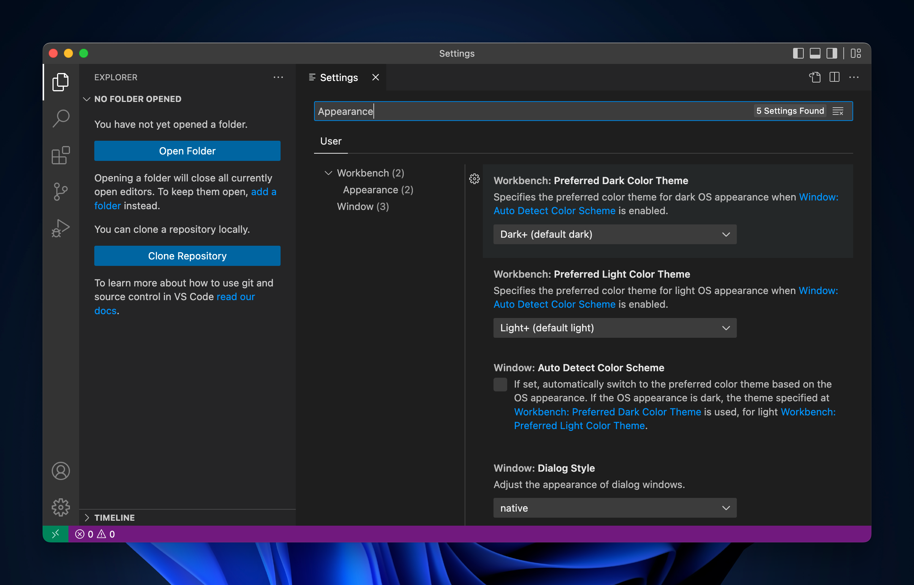Open the Run and Debug view

[61, 228]
